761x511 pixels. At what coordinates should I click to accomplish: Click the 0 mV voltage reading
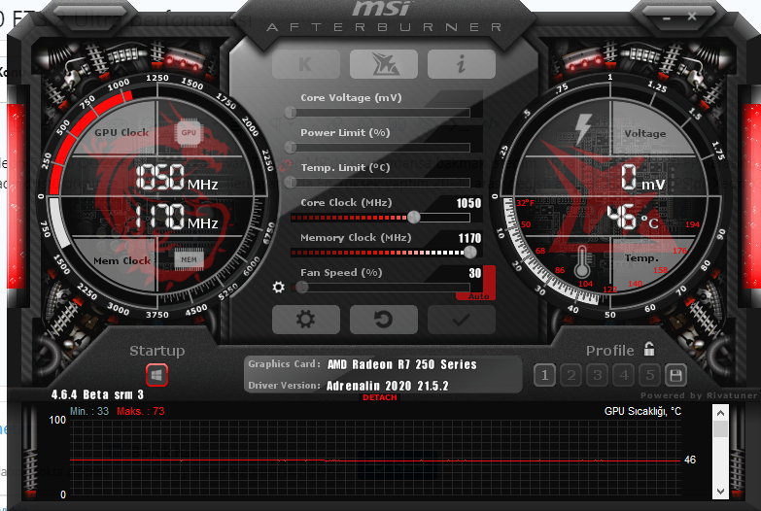point(643,177)
